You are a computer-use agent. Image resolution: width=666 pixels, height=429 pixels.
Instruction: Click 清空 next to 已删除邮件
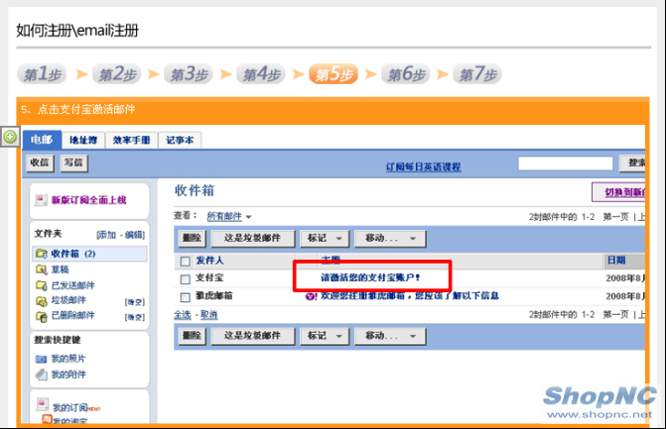click(x=135, y=317)
